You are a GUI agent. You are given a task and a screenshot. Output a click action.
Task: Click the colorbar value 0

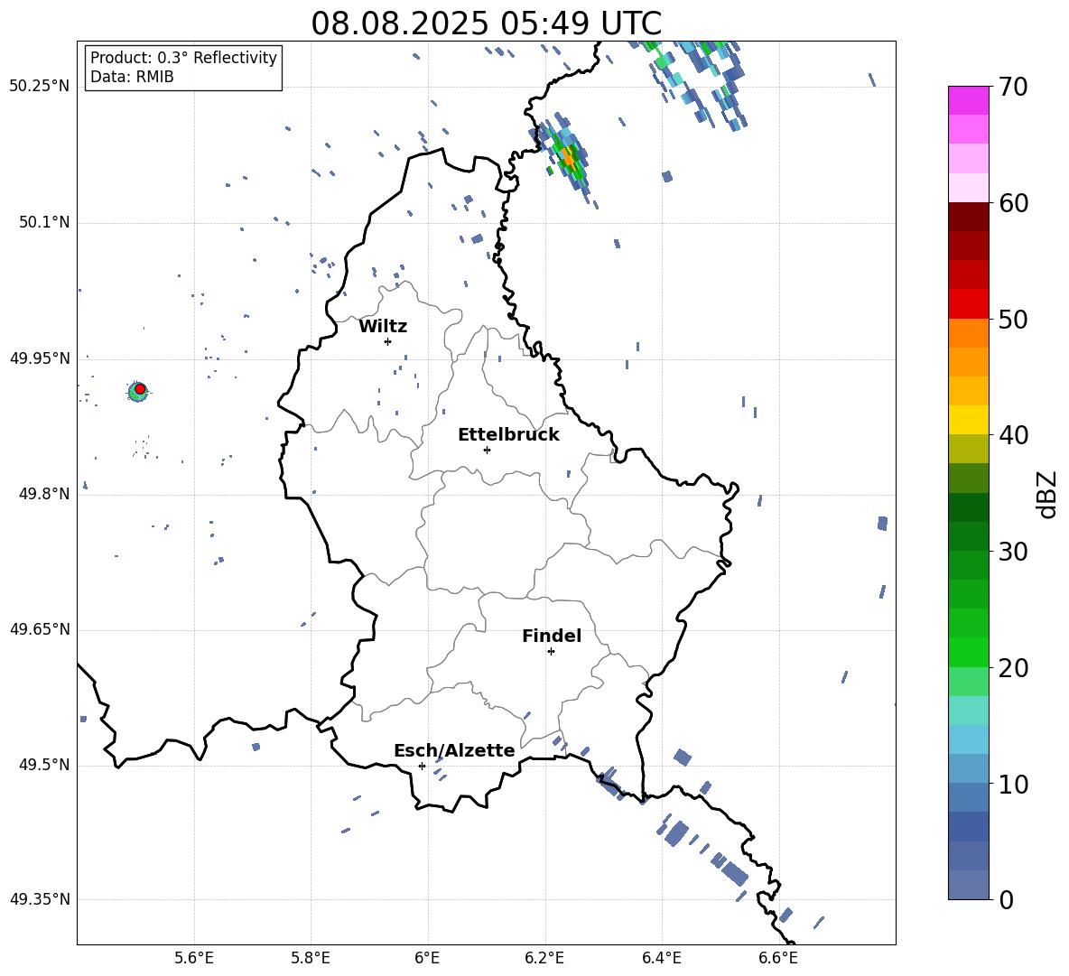click(x=1006, y=899)
